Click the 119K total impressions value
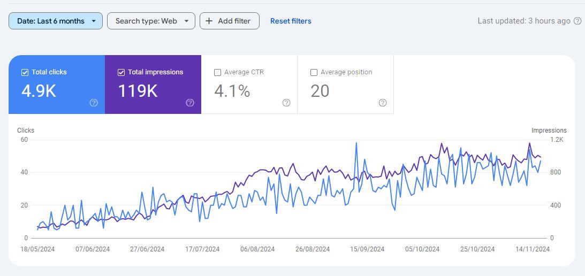585x276 pixels. [138, 91]
